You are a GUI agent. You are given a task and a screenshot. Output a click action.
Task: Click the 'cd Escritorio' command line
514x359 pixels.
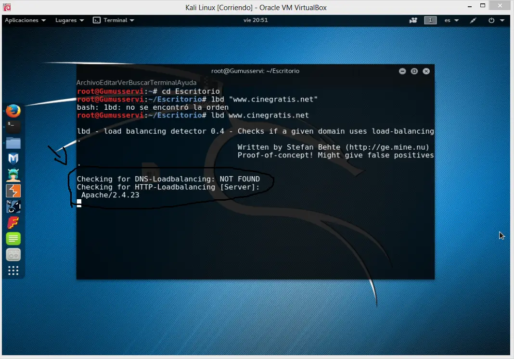pos(191,91)
